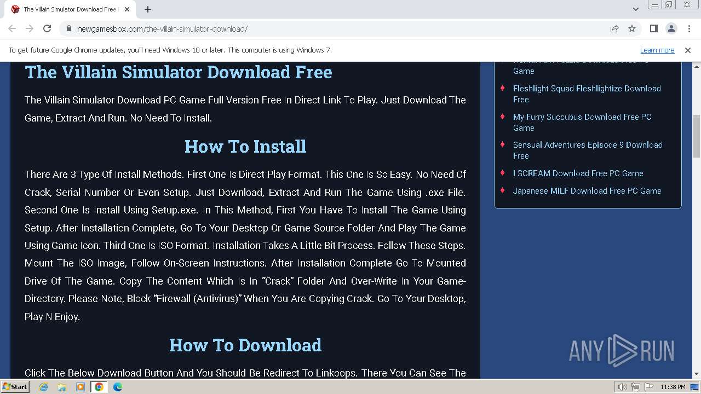
Task: Open network status tray icon
Action: 636,387
